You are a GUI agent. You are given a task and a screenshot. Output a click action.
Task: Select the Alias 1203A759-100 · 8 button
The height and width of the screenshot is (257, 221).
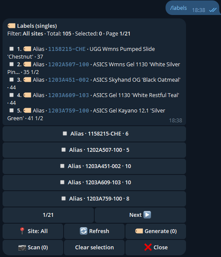tap(94, 199)
